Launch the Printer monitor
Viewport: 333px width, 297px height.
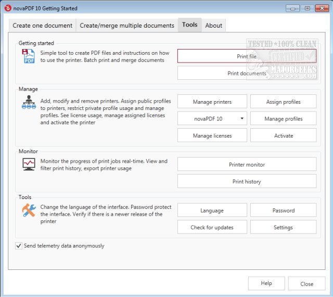pyautogui.click(x=247, y=165)
